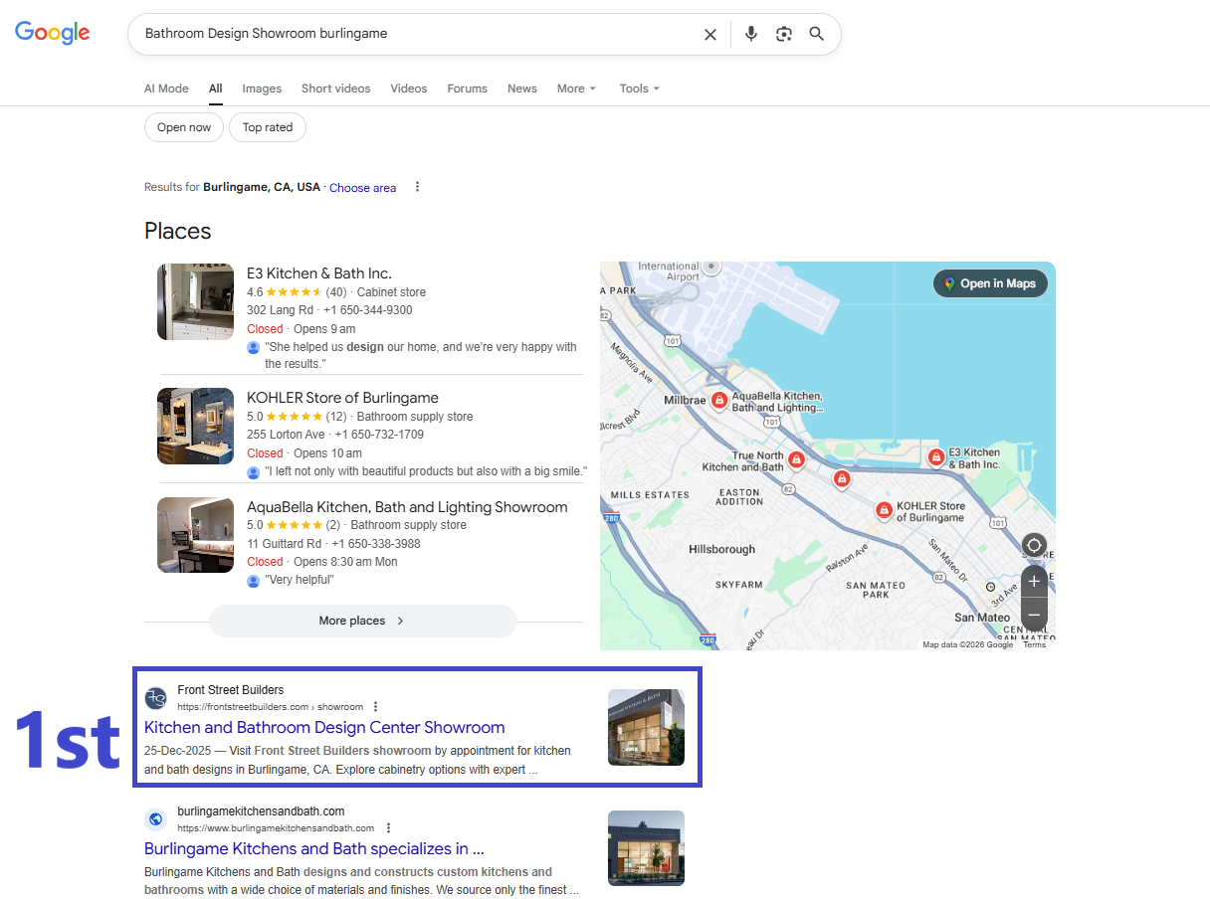Click the frontstreetbuilders.com showroom URL
Screen dimensions: 1210x899
270,707
